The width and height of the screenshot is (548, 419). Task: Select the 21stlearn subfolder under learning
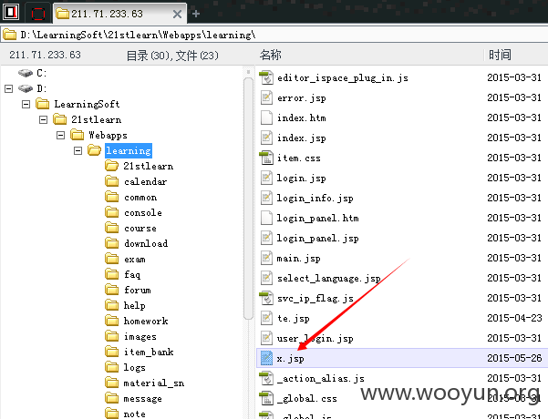[149, 166]
